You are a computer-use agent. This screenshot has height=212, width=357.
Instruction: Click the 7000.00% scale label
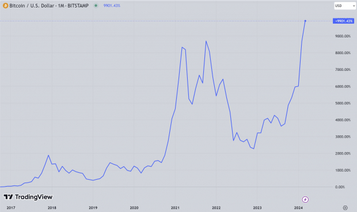[x=343, y=70]
